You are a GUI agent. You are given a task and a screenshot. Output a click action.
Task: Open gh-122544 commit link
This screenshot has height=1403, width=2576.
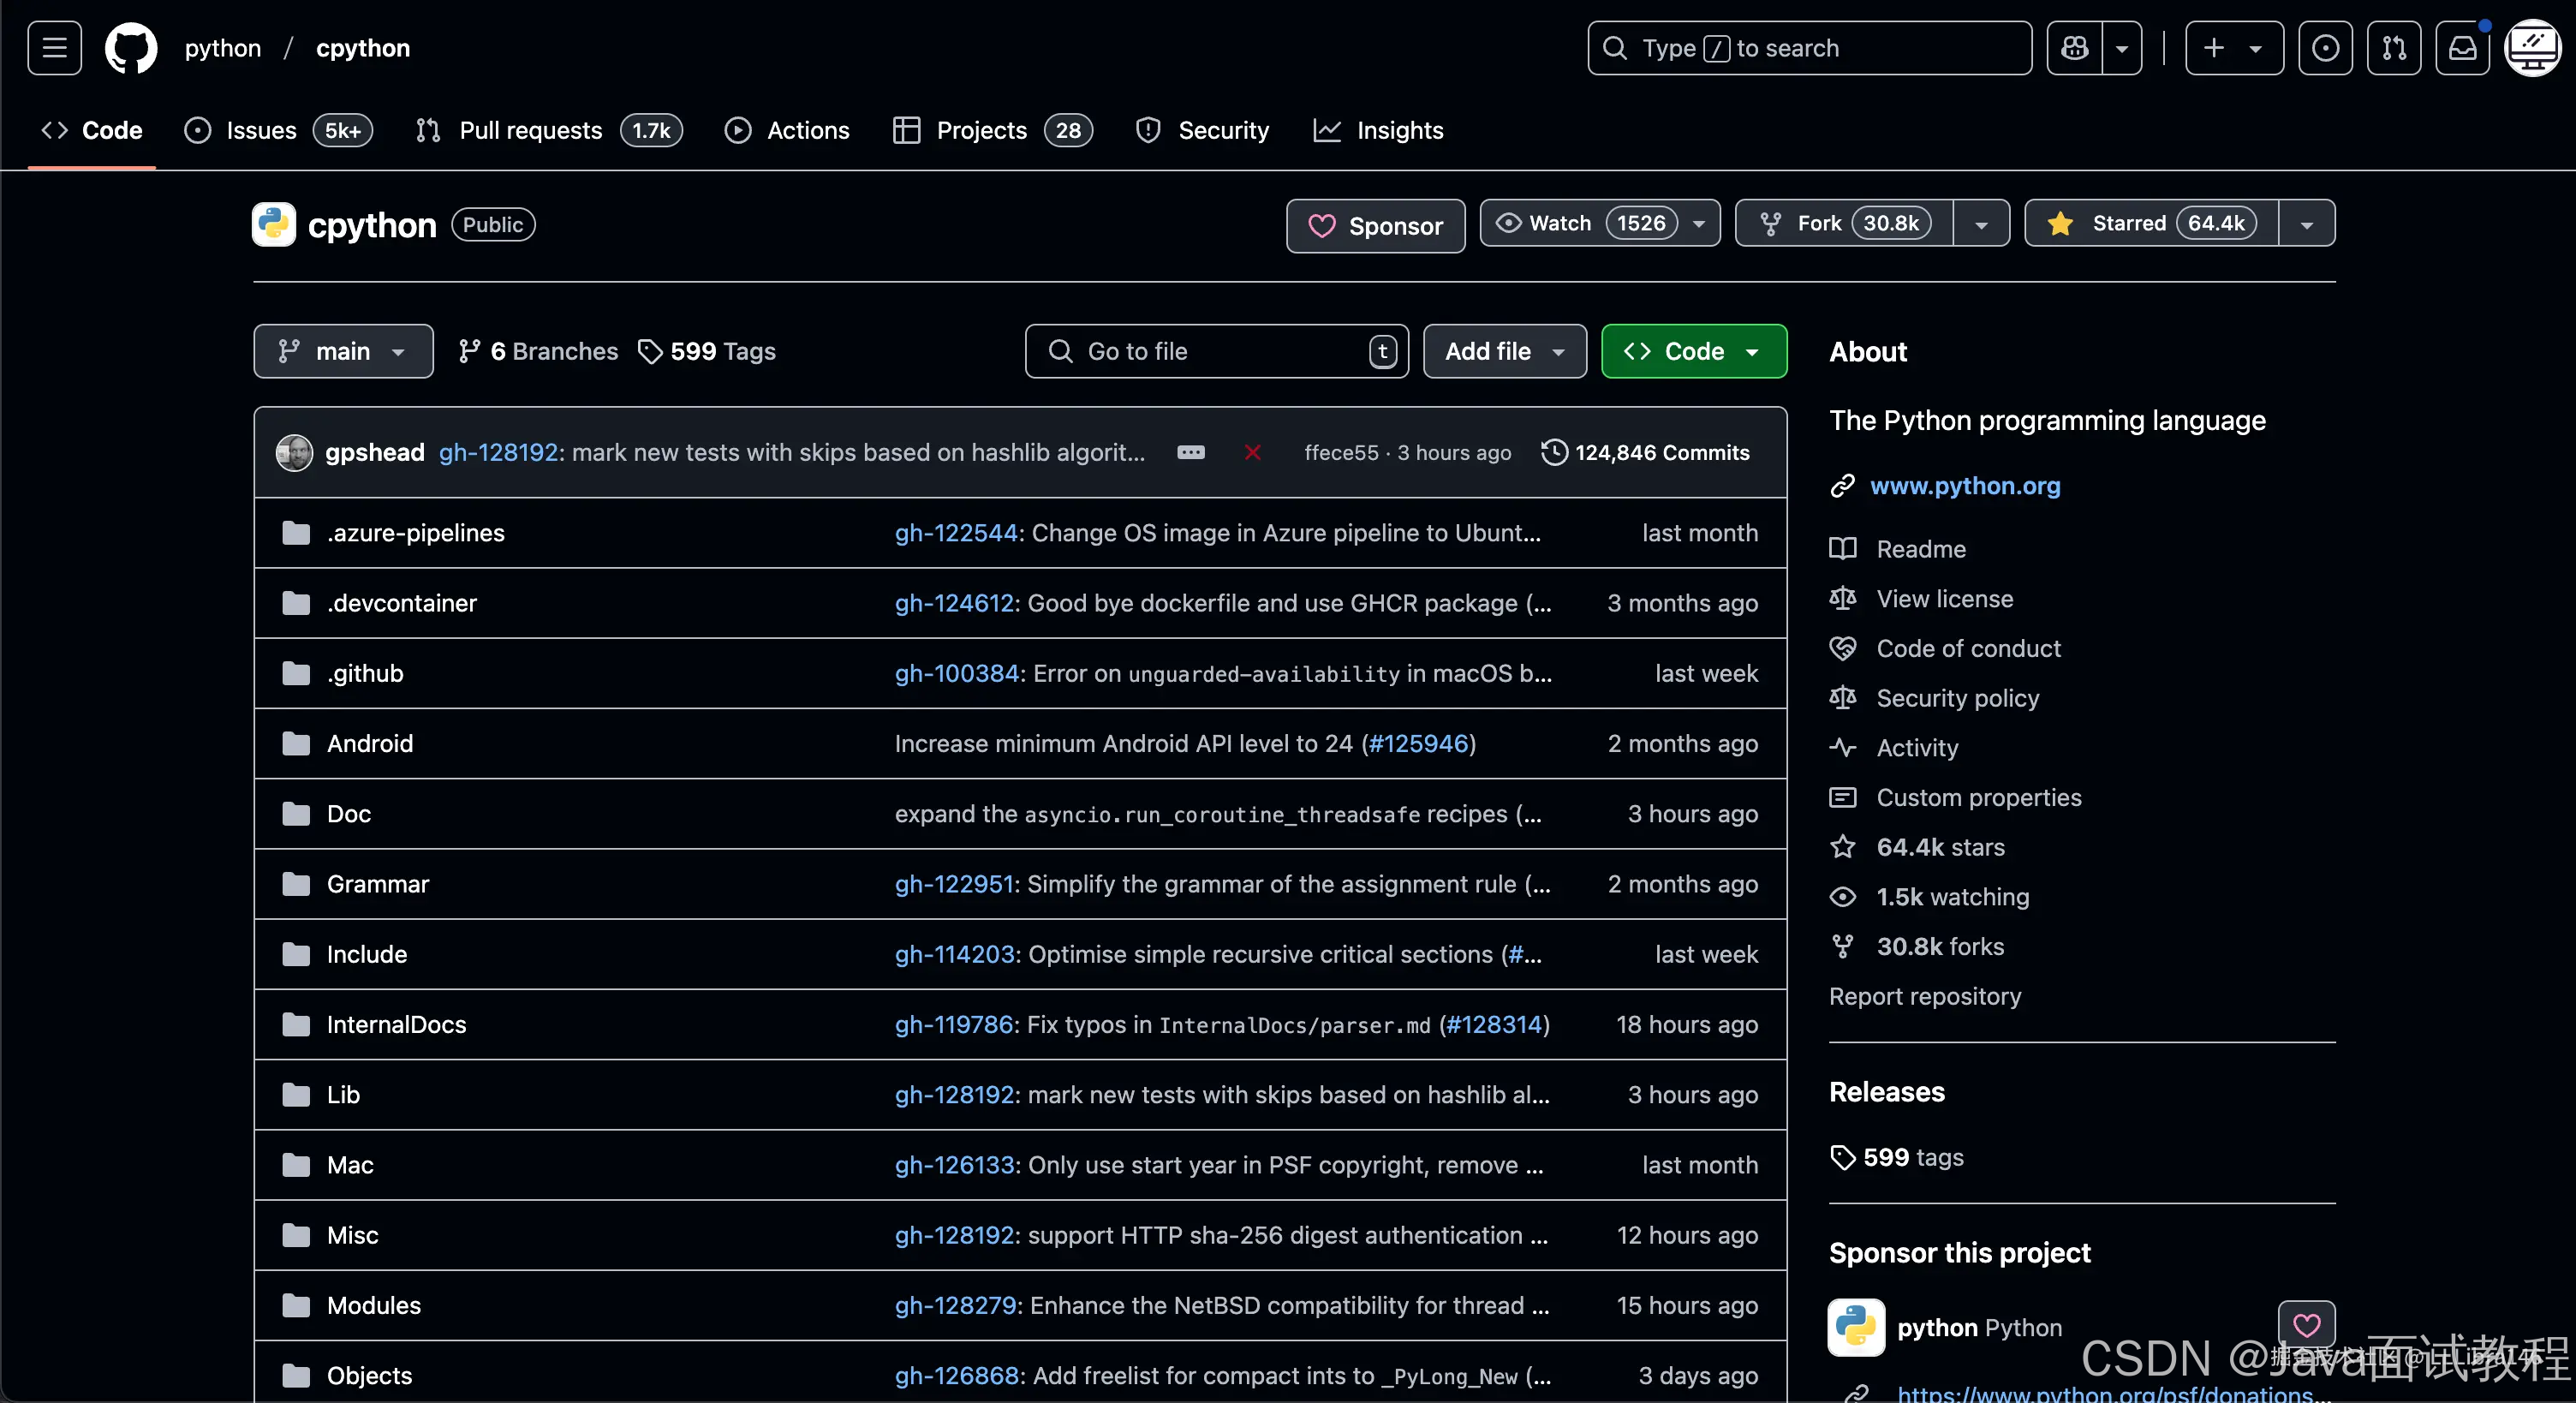(956, 533)
